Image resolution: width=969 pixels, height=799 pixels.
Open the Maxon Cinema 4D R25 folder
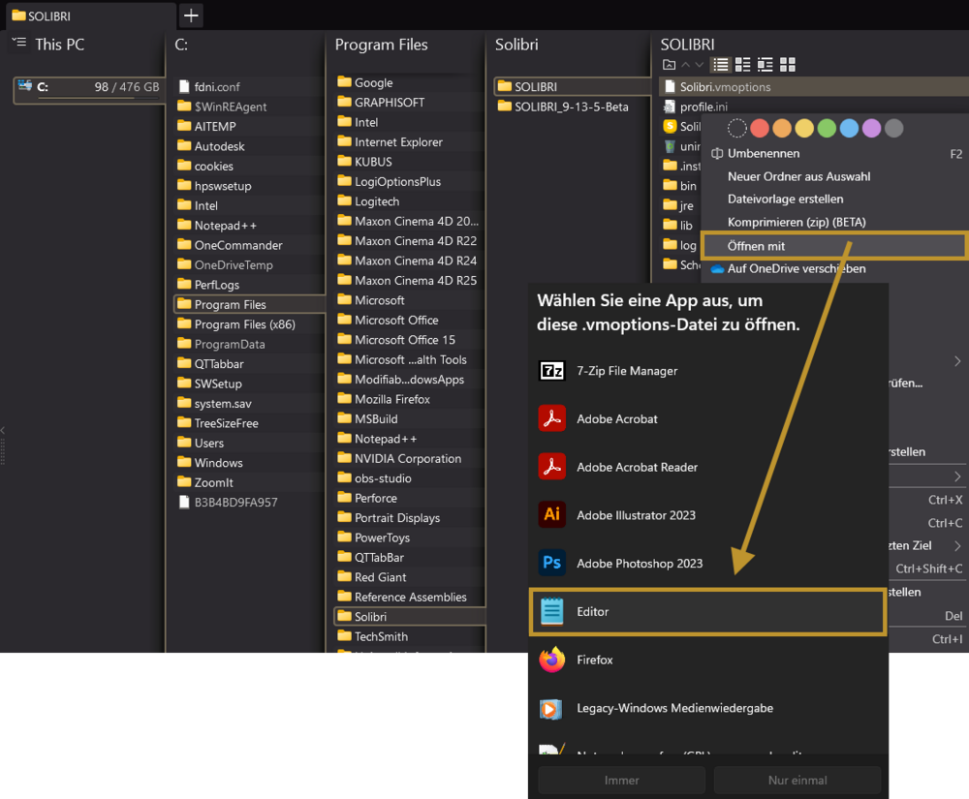[x=410, y=280]
